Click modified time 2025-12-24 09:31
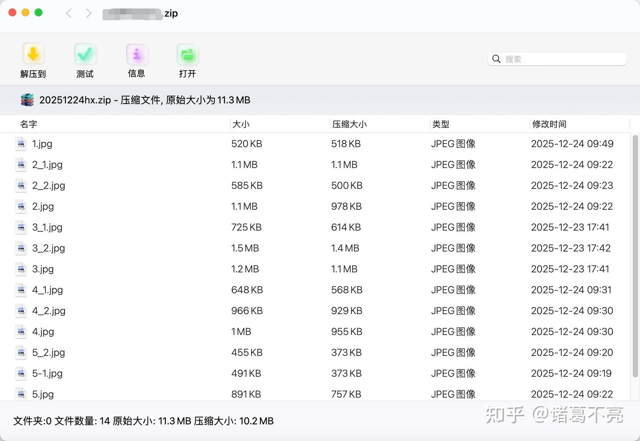Image resolution: width=640 pixels, height=441 pixels. pyautogui.click(x=571, y=290)
